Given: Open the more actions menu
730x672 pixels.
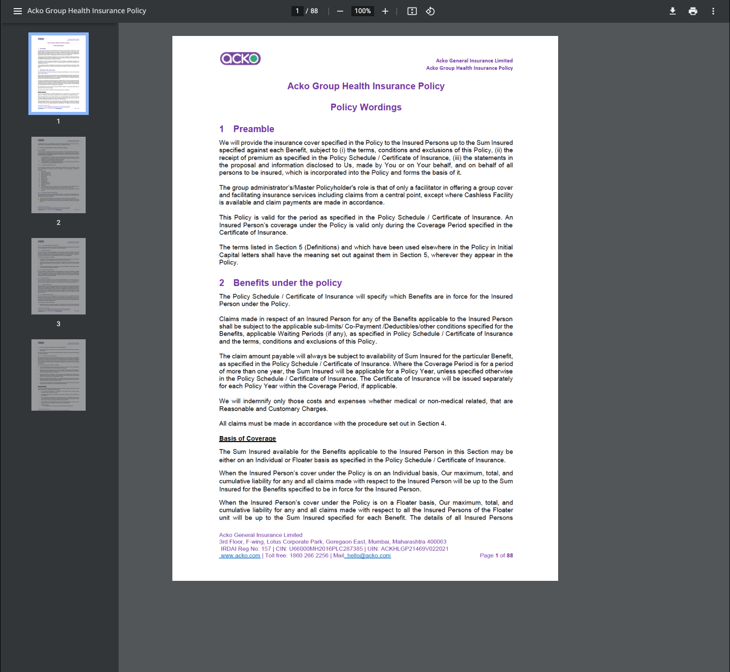Looking at the screenshot, I should 713,11.
